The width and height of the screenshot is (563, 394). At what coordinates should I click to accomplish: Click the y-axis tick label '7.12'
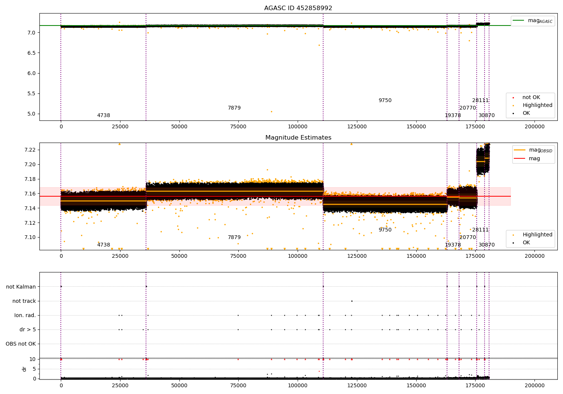[x=30, y=223]
